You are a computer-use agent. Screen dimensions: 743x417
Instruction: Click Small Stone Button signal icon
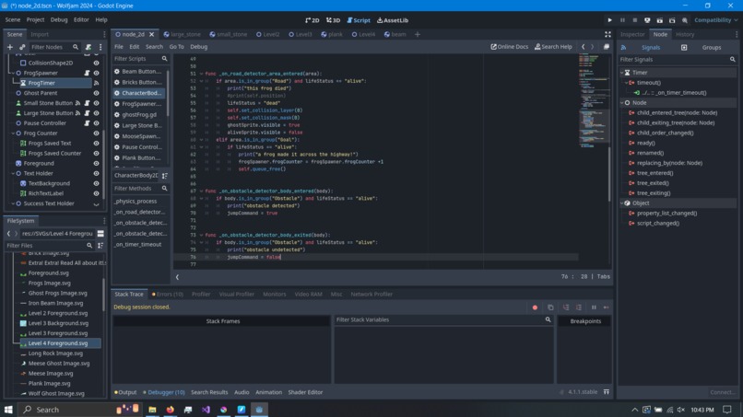[x=77, y=103]
